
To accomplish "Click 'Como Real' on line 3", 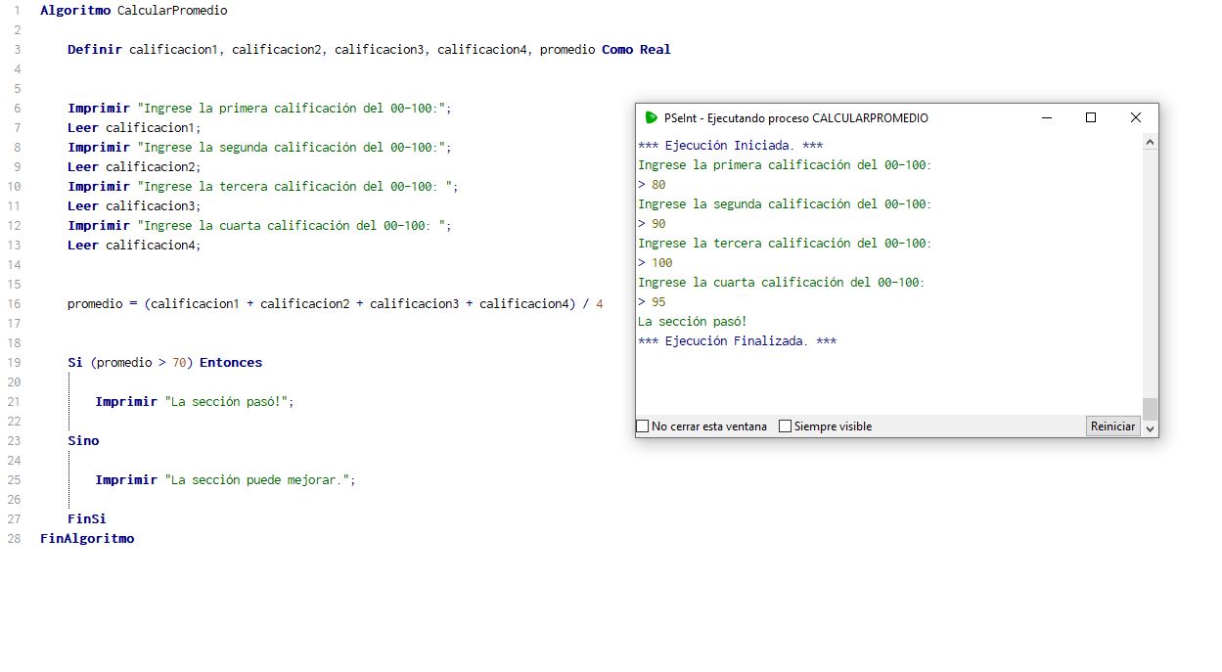I will click(636, 50).
